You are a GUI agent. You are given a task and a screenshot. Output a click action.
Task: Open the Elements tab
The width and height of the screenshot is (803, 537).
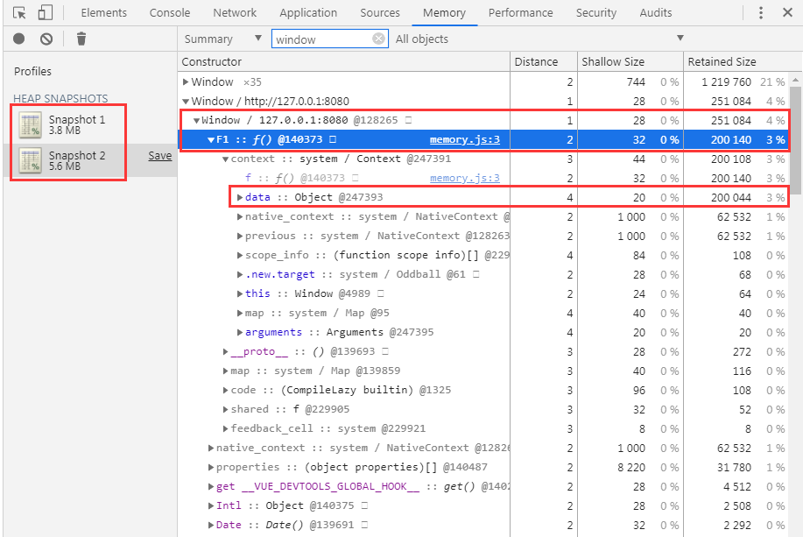[x=104, y=13]
